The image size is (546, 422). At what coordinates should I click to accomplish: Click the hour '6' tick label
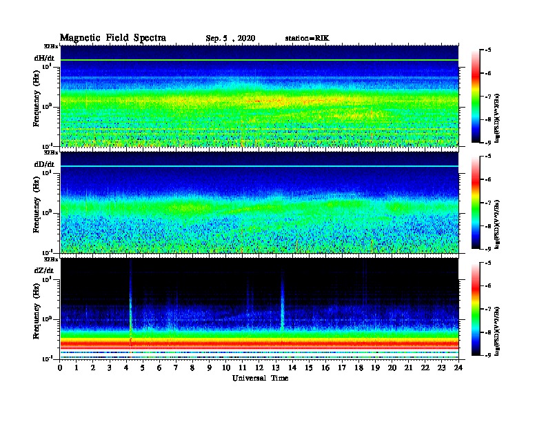(159, 368)
